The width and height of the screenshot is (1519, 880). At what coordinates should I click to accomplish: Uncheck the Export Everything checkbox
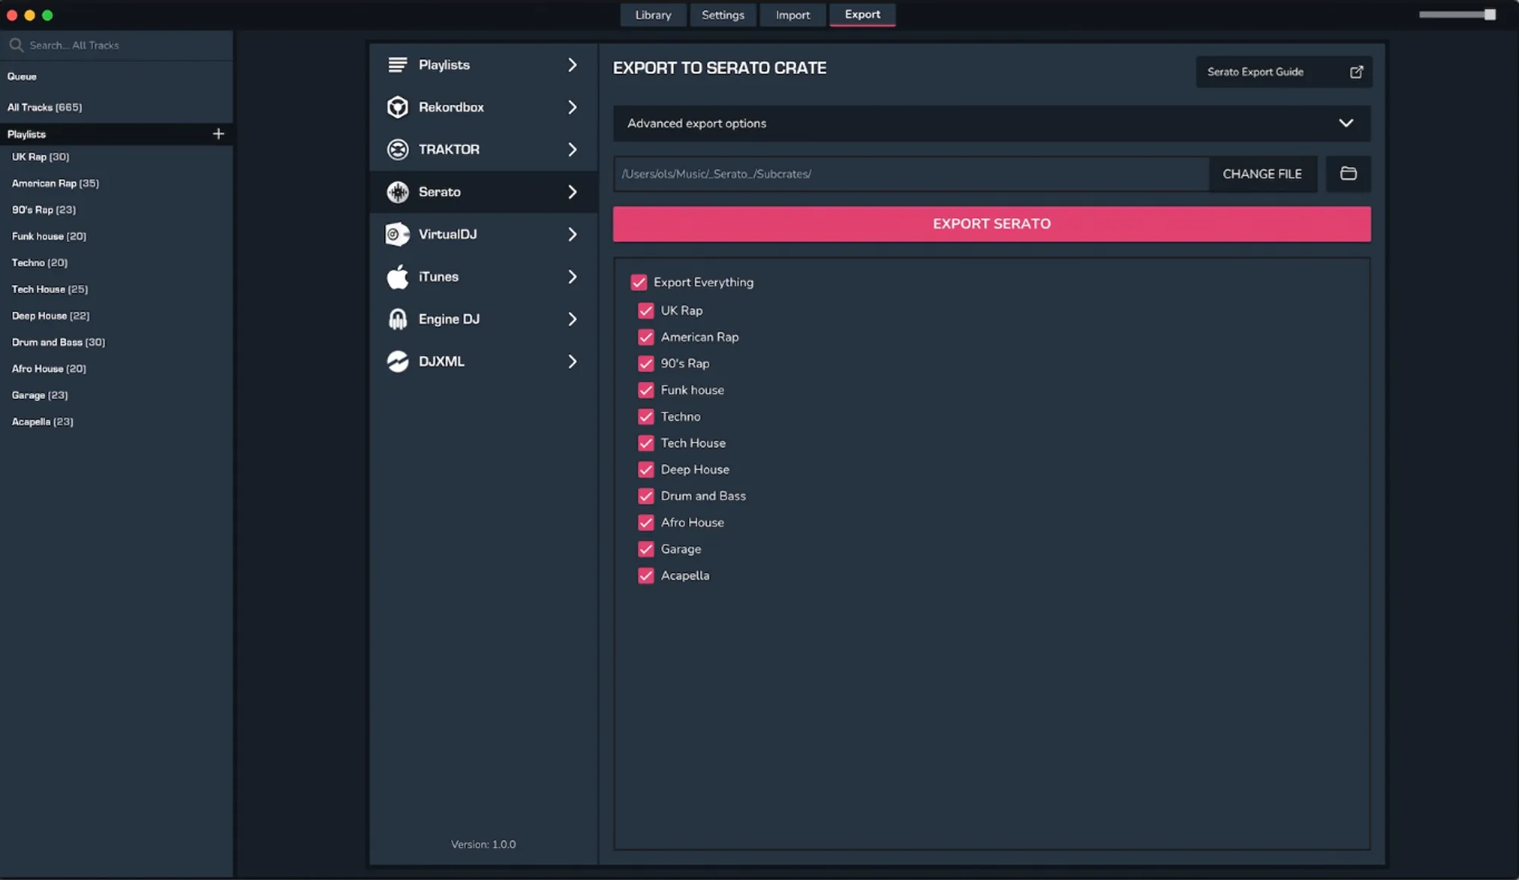[x=639, y=282]
